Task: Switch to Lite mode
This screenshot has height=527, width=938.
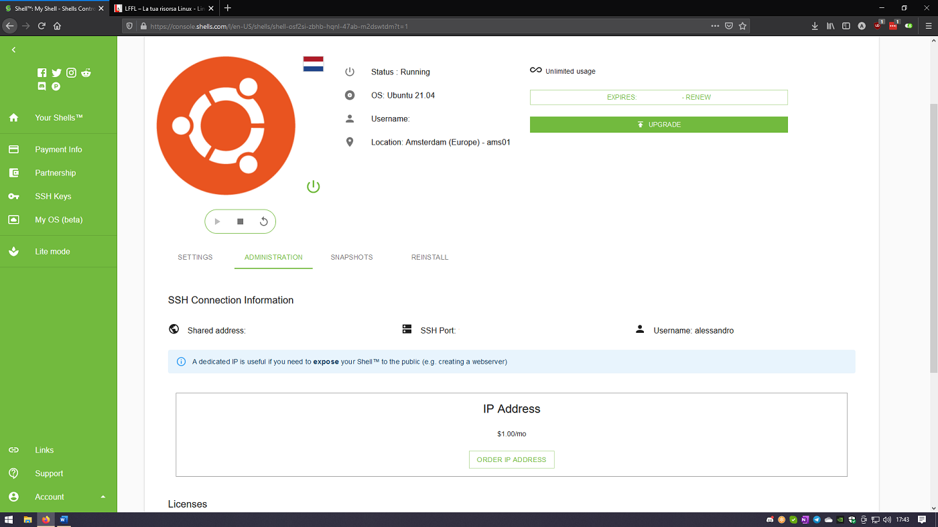Action: coord(58,252)
